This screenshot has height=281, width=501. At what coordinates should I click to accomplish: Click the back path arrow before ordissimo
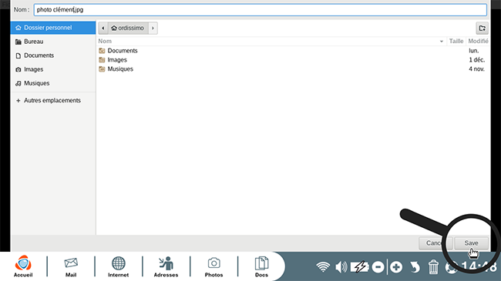(103, 28)
